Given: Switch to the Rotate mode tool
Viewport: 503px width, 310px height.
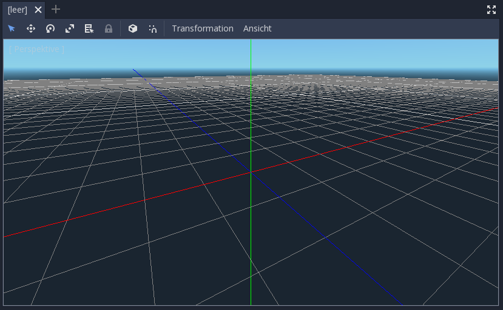Looking at the screenshot, I should click(x=50, y=28).
